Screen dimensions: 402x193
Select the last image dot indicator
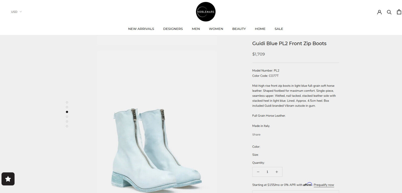67,126
